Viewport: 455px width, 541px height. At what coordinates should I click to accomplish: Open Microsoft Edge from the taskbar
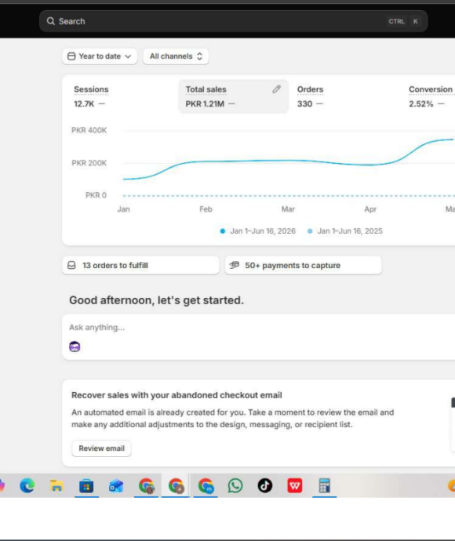(x=27, y=486)
